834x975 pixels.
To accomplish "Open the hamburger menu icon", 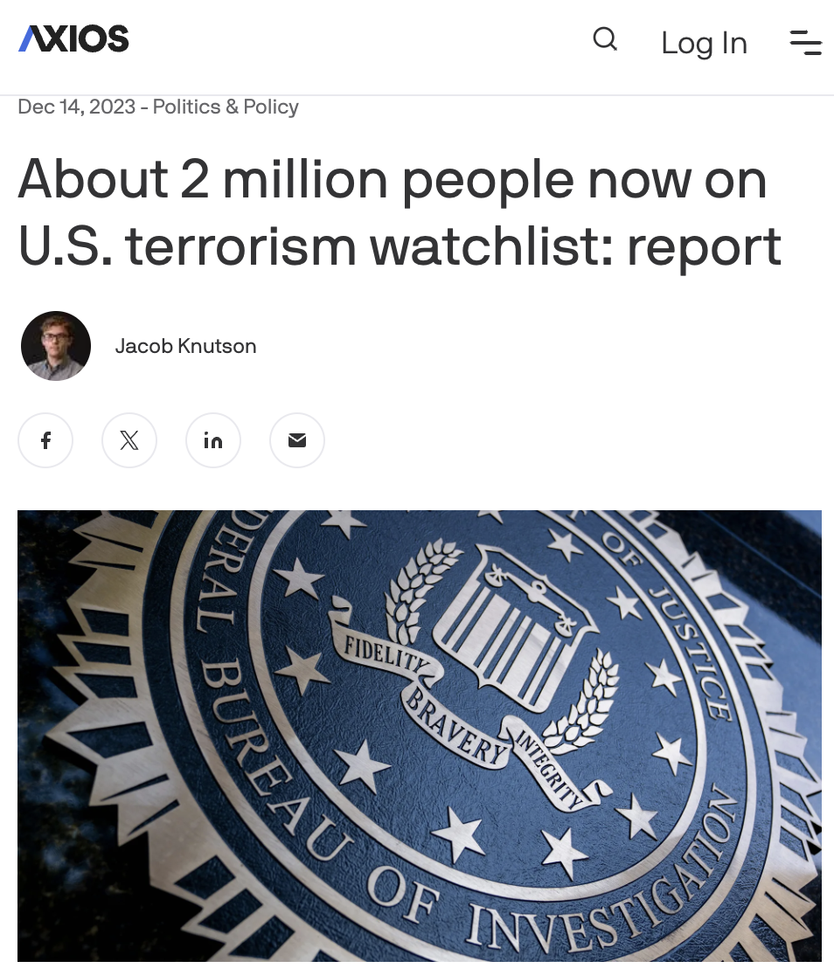I will click(806, 42).
